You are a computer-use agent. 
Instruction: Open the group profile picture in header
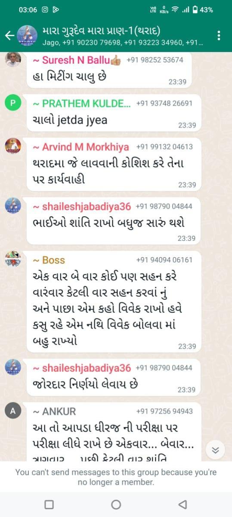tap(27, 35)
